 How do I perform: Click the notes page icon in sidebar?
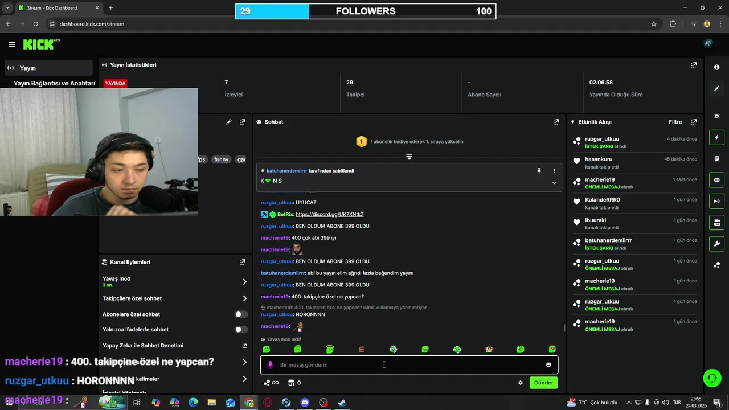pyautogui.click(x=716, y=159)
